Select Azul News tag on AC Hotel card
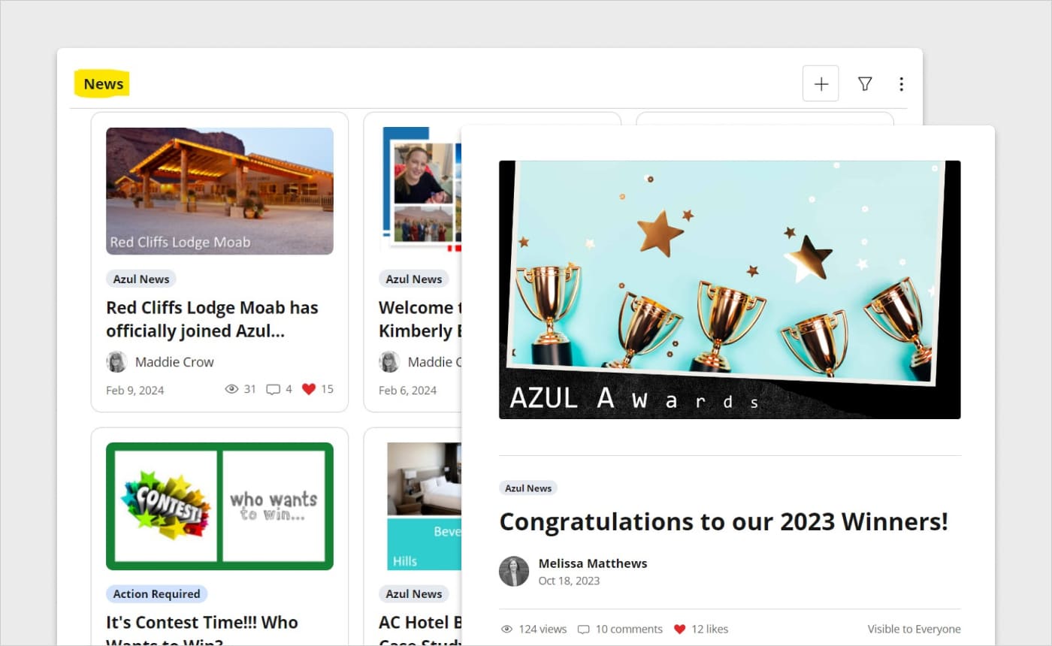This screenshot has width=1052, height=646. pos(414,593)
